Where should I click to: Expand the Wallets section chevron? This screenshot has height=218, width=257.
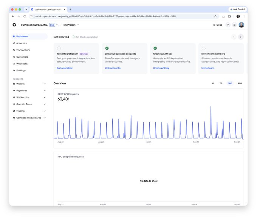coord(45,84)
